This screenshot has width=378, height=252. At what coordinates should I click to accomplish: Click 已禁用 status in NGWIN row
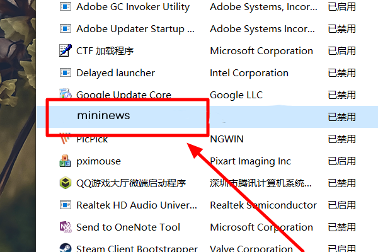click(342, 139)
